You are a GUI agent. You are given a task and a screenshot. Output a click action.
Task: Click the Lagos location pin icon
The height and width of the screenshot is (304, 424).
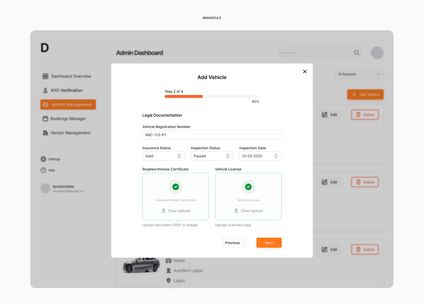coord(169,281)
